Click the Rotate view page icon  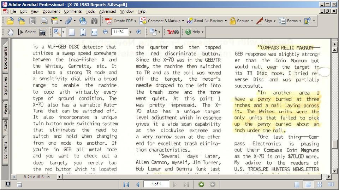(x=153, y=32)
